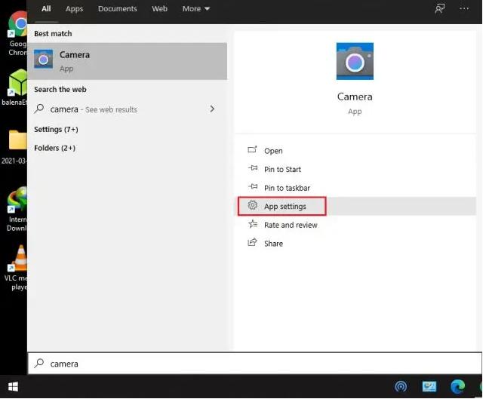
Task: Click the feedback person icon in search header
Action: click(440, 9)
